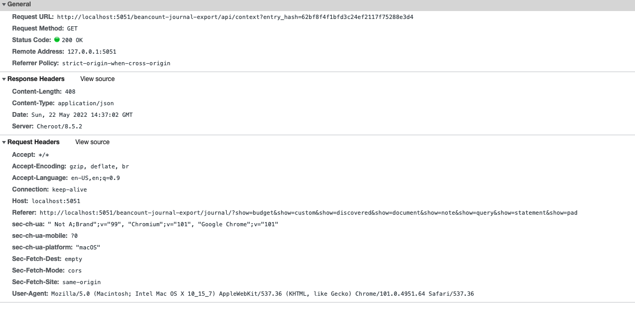Select the Request Method value GET

pyautogui.click(x=72, y=28)
